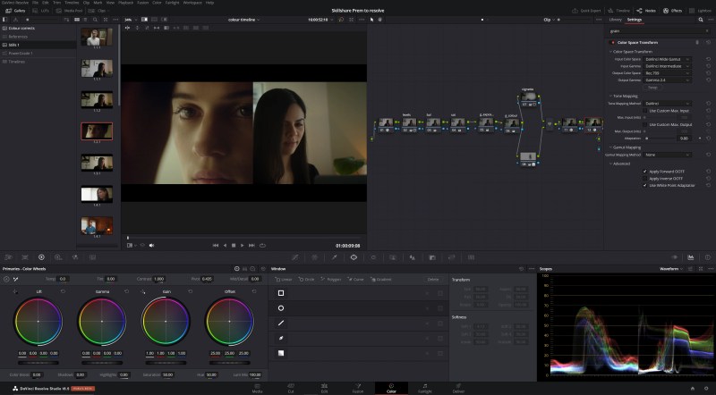The height and width of the screenshot is (395, 716).
Task: Delete the Color Space Transform effect
Action: 697,42
